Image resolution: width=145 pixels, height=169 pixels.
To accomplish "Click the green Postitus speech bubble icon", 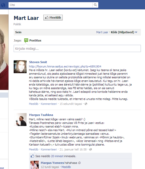I will 26,40.
